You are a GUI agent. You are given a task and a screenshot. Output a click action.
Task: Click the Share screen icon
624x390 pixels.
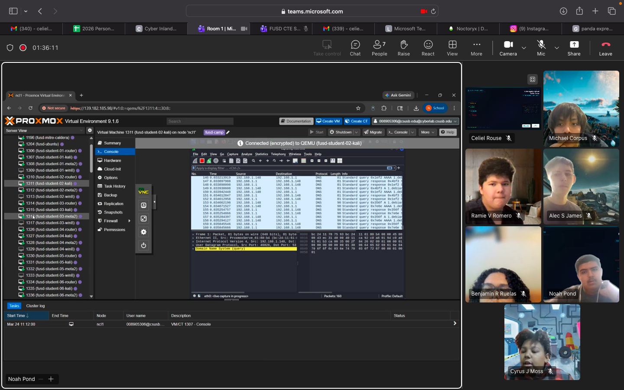[574, 47]
